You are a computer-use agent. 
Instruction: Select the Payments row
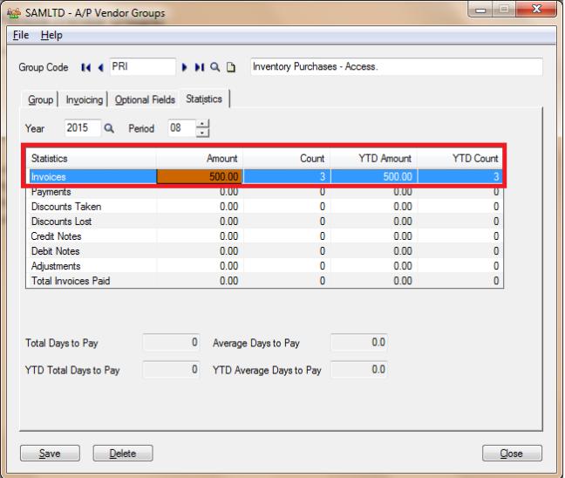click(265, 192)
